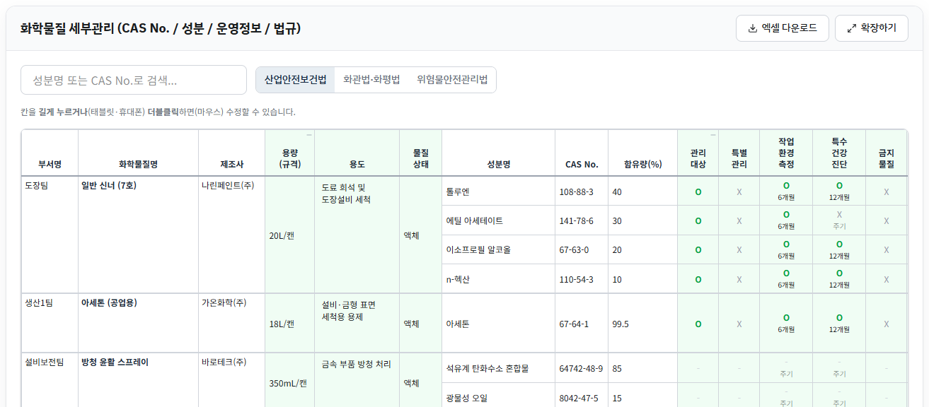Screen dimensions: 929x407
Task: Select the 나린페인트(주) manufacturer cell
Action: coord(231,235)
